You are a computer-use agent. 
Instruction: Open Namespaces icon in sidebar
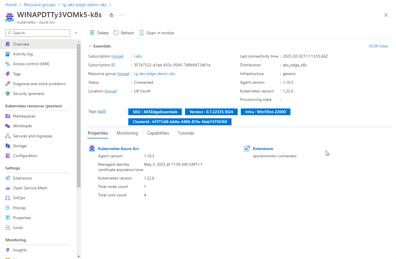click(8, 116)
